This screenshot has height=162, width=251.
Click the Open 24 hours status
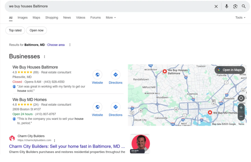(x=22, y=114)
